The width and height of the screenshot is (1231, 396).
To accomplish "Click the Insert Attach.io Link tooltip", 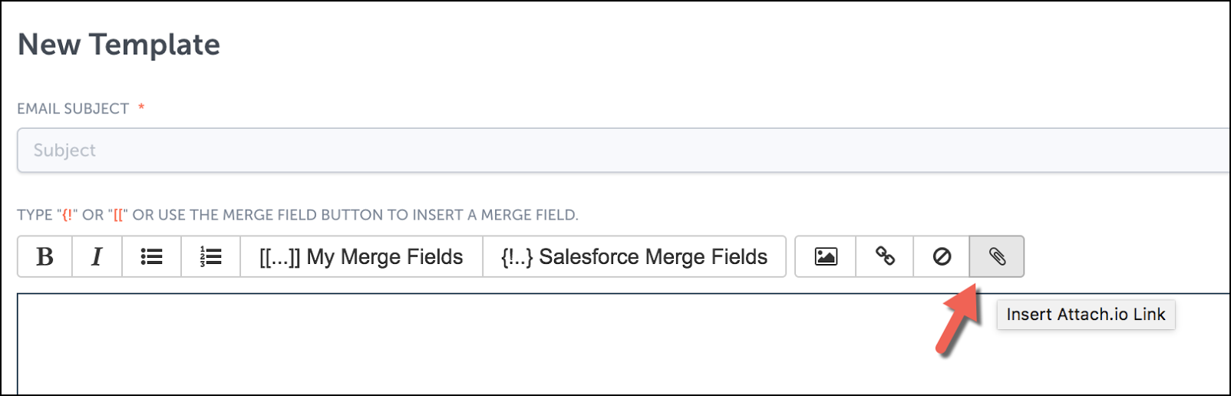I will coord(1086,315).
